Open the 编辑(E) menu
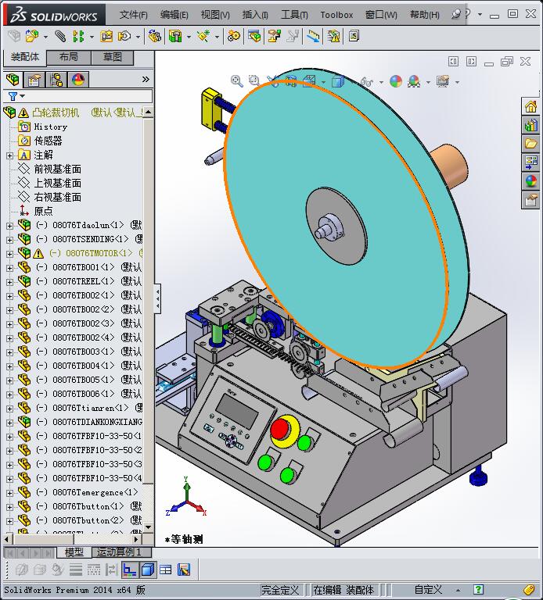This screenshot has height=600, width=543. point(174,15)
